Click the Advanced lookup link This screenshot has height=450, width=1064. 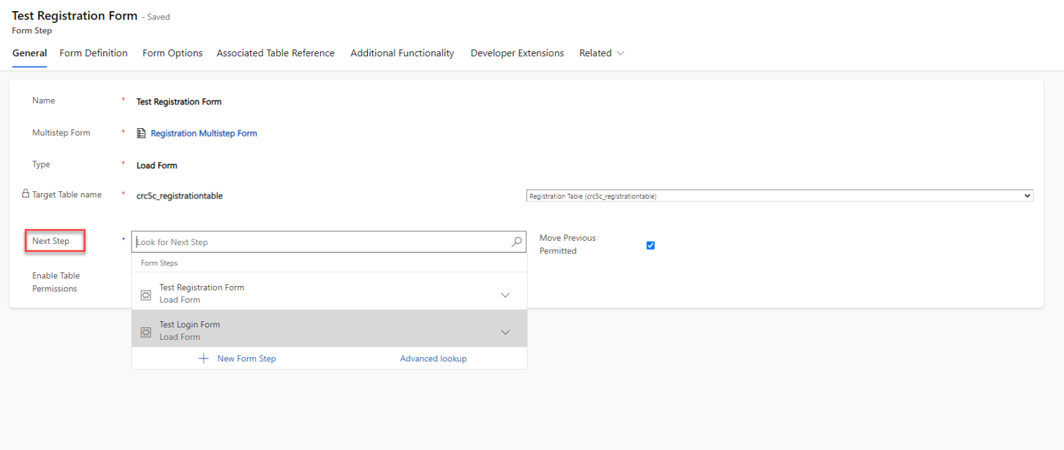[433, 359]
